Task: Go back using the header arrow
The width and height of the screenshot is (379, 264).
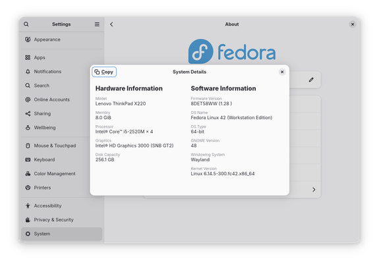Action: 111,24
